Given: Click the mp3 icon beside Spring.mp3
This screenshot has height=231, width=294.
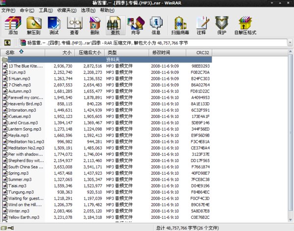Looking at the screenshot, I should click(x=5, y=173).
